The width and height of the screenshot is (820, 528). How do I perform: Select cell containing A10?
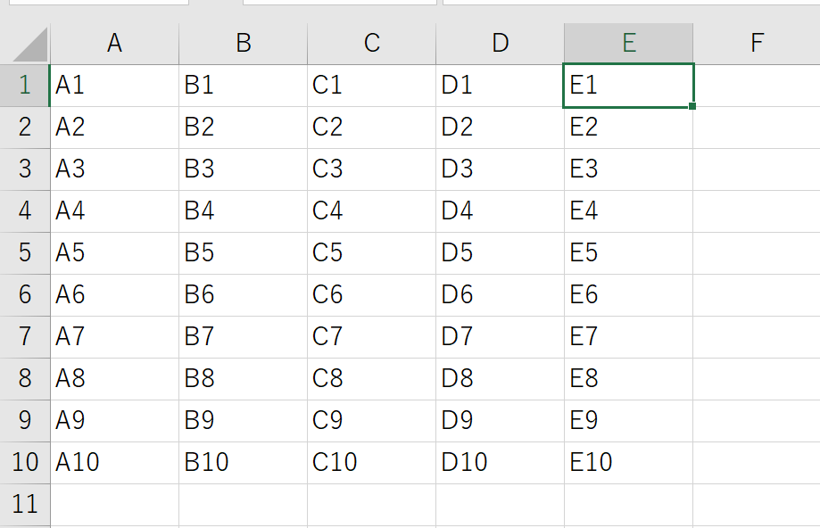point(114,463)
